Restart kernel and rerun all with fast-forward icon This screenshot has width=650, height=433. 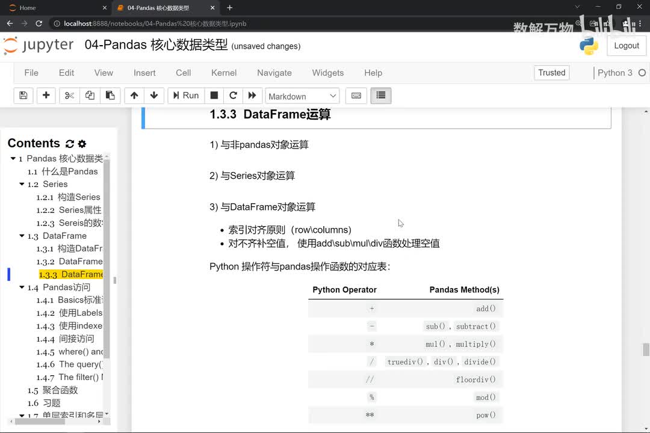[252, 96]
